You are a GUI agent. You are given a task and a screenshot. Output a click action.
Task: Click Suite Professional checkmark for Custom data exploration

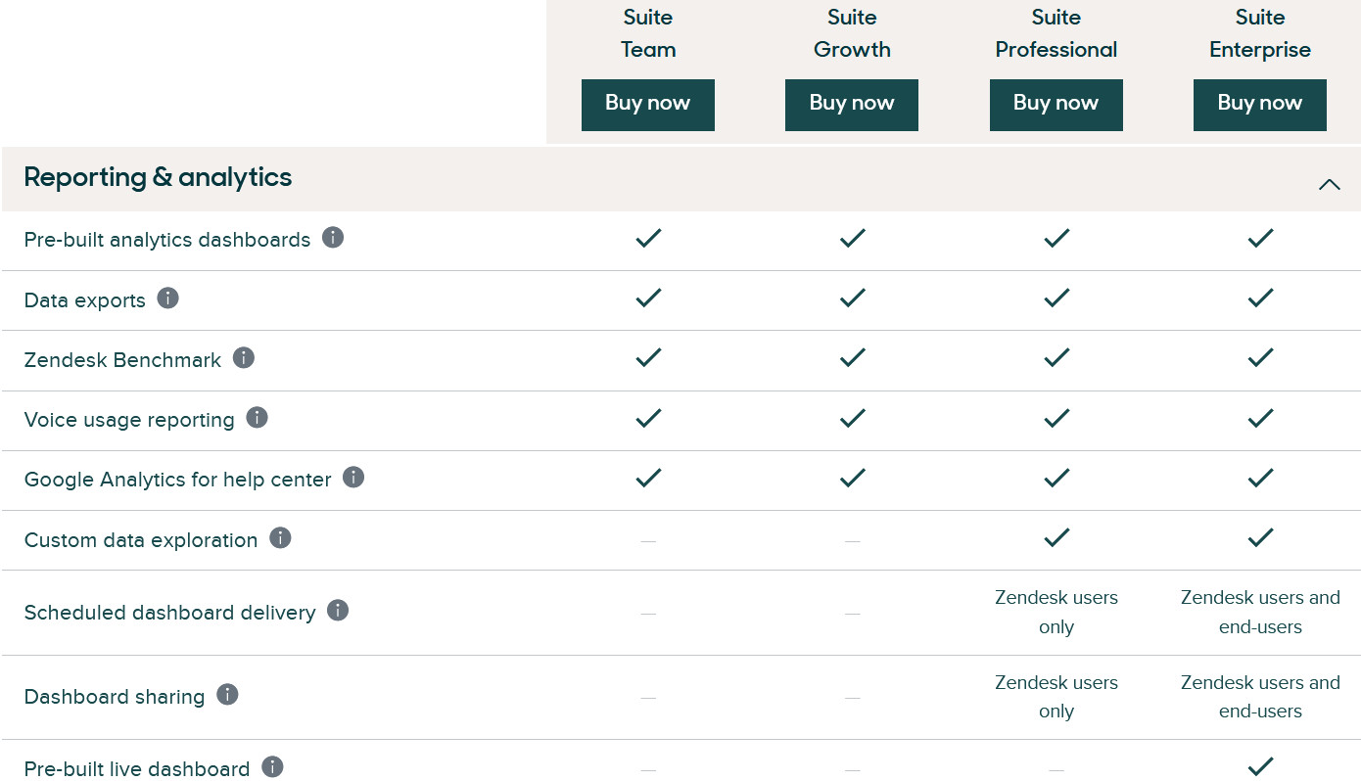tap(1056, 537)
